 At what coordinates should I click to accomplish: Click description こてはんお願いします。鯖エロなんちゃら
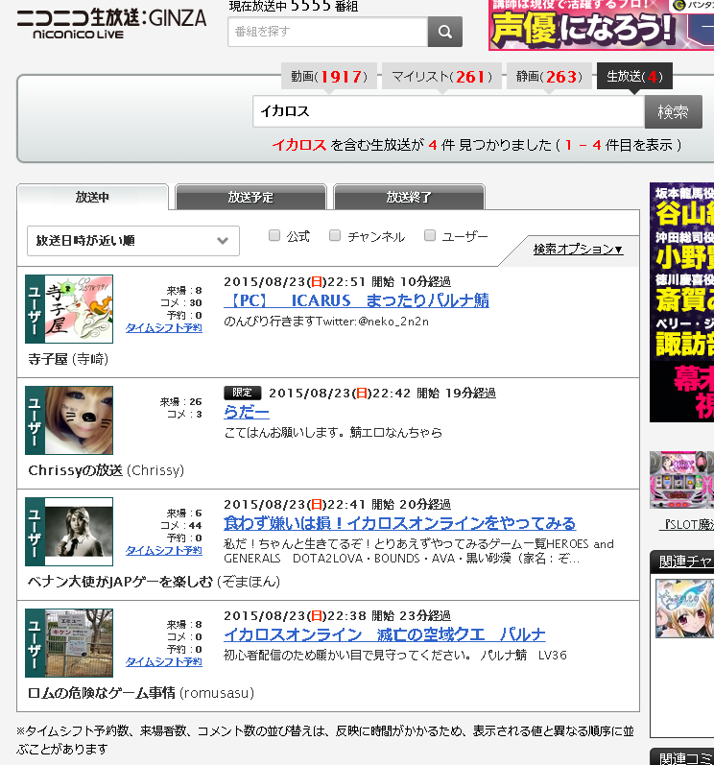pyautogui.click(x=333, y=432)
